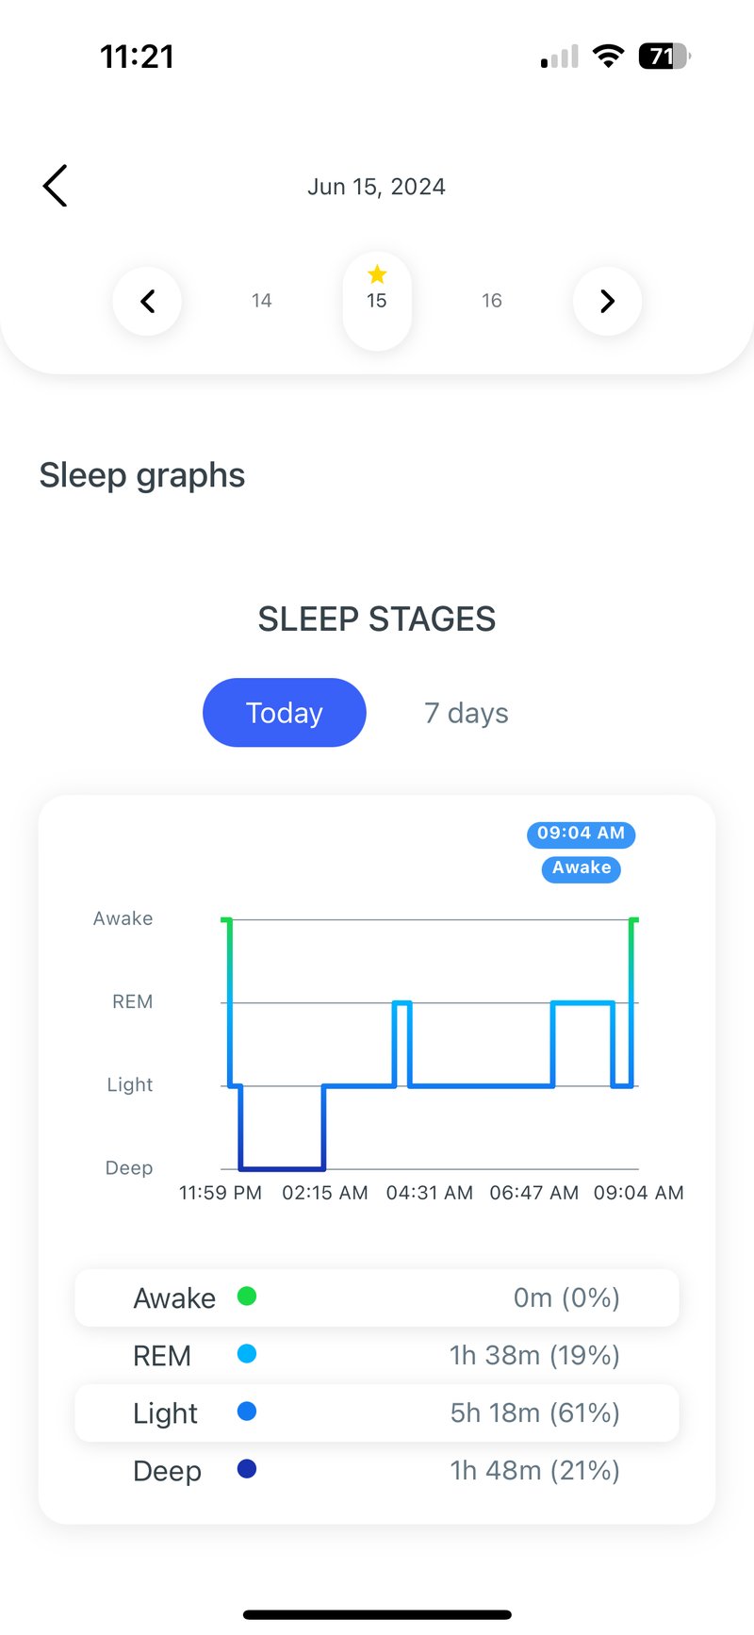Tap the 09:04 AM time badge
Viewport: 754px width, 1635px height.
tap(581, 834)
